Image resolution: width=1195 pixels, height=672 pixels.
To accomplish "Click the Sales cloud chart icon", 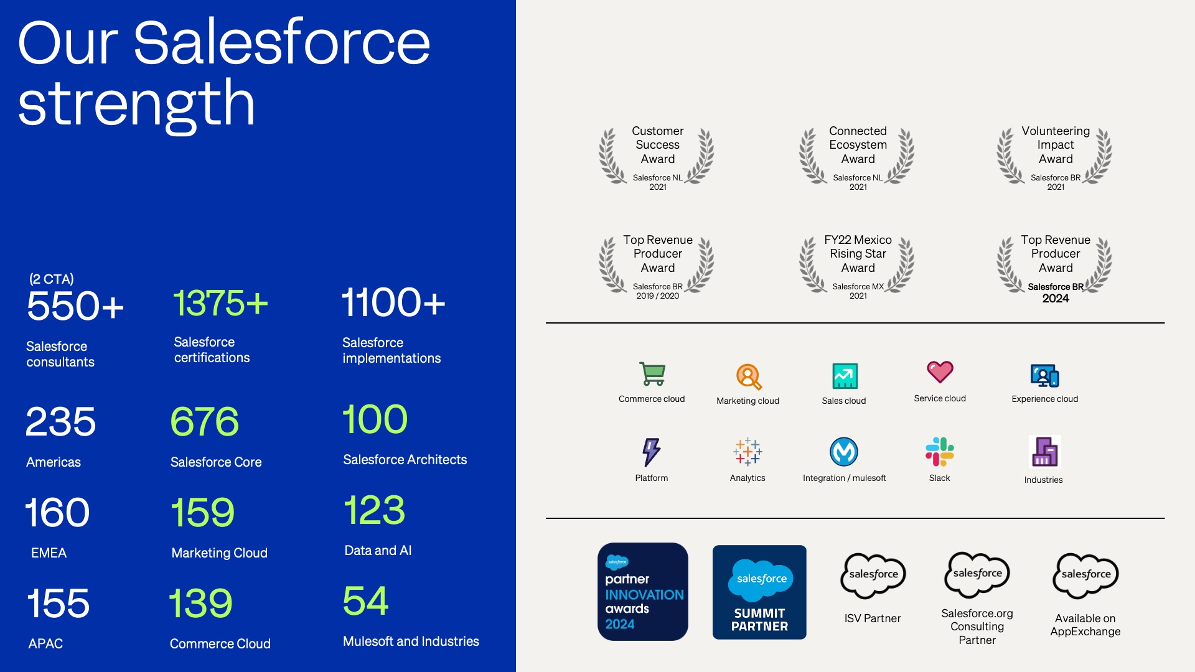I will (x=845, y=376).
